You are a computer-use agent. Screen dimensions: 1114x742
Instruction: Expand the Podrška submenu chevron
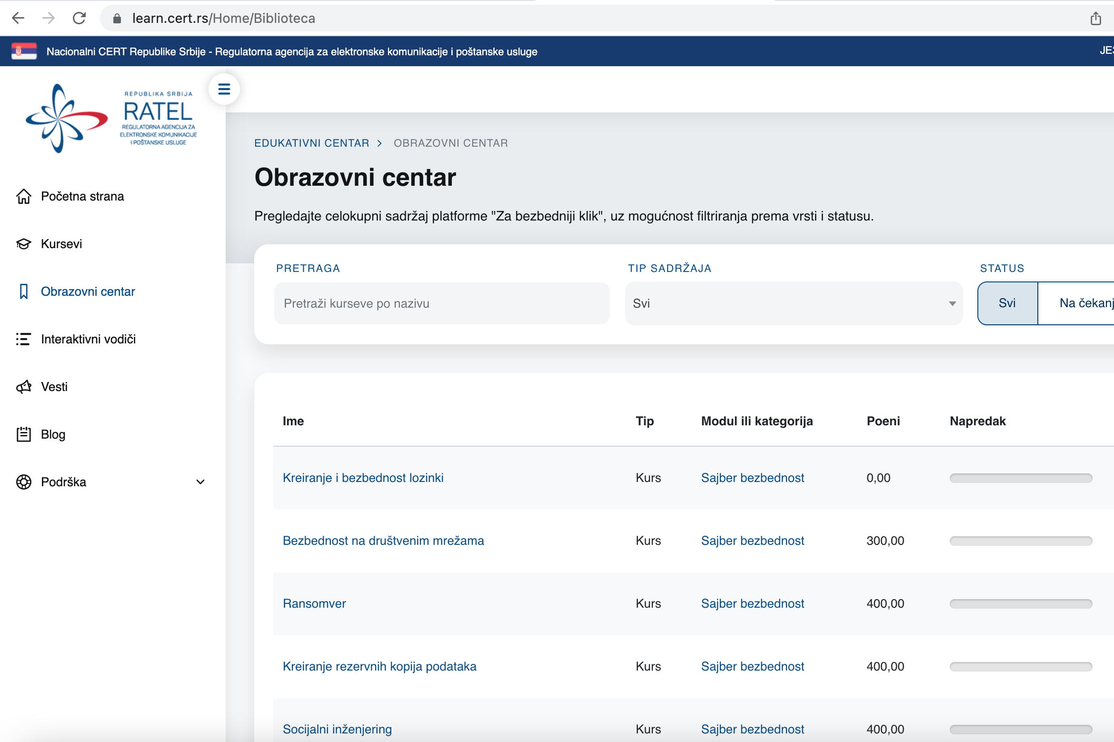pyautogui.click(x=200, y=482)
